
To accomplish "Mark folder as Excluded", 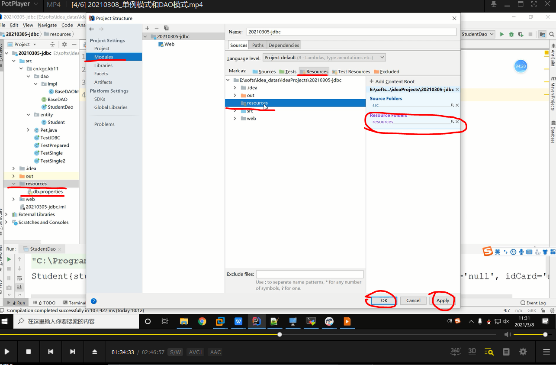I will (x=386, y=71).
